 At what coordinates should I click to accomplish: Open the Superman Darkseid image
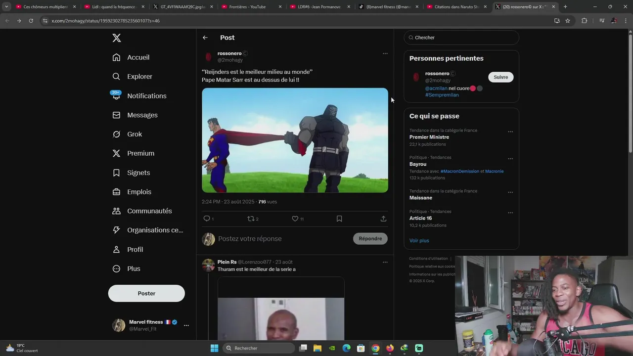pyautogui.click(x=295, y=140)
